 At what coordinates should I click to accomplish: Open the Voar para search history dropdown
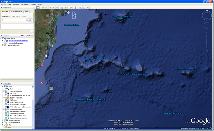click(26, 20)
